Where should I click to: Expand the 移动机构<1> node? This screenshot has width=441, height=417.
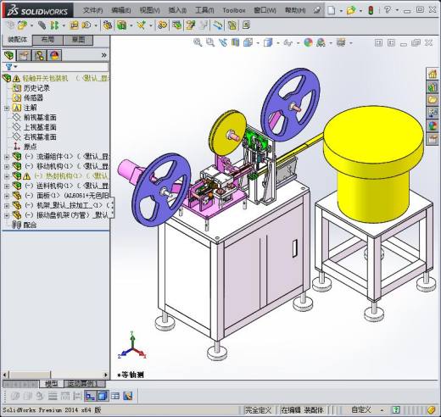pyautogui.click(x=7, y=167)
